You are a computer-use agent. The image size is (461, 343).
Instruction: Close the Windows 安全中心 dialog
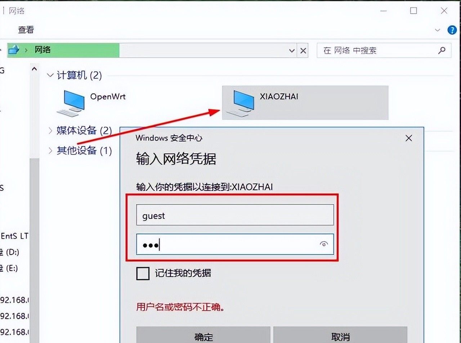pyautogui.click(x=408, y=138)
